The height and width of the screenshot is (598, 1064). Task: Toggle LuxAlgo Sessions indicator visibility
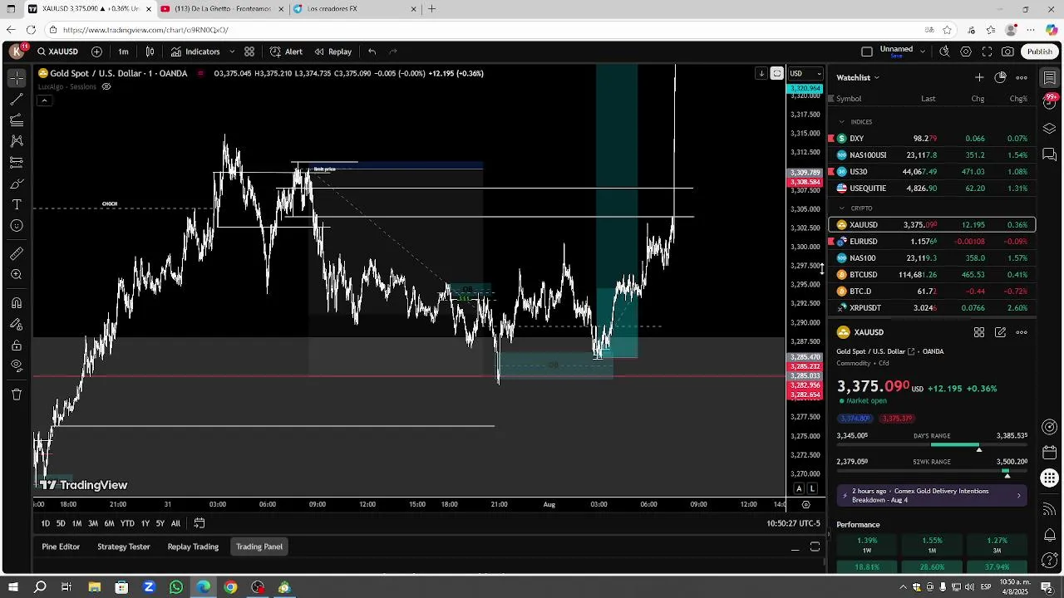point(106,86)
